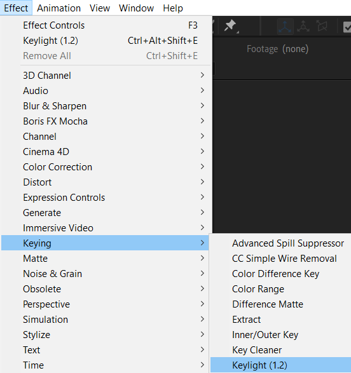This screenshot has height=373, width=351.
Task: Open the Animation menu
Action: coord(59,8)
